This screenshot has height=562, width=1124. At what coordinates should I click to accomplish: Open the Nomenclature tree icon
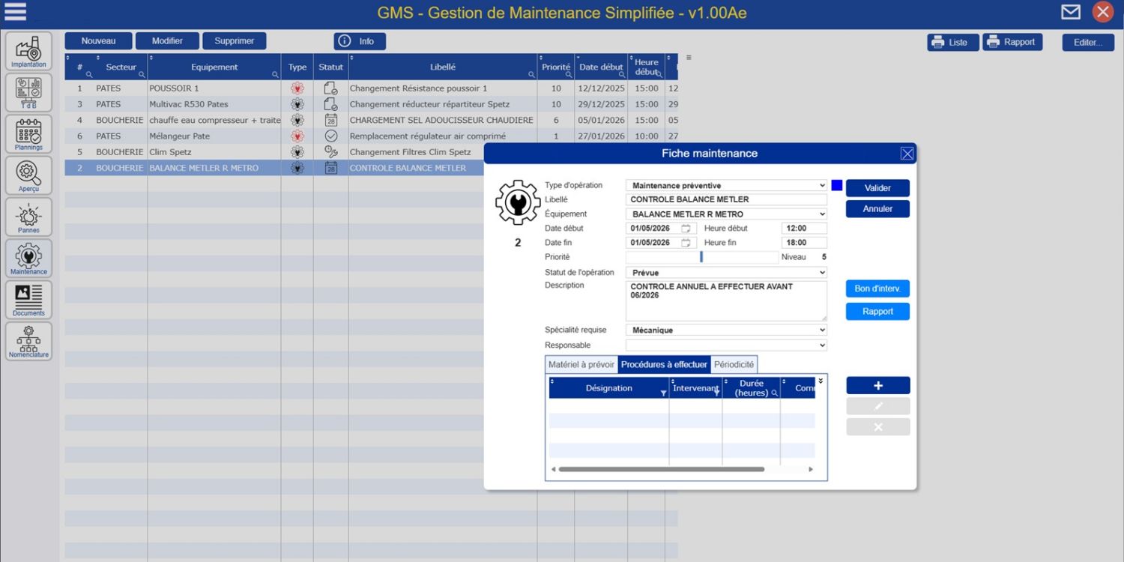(28, 341)
